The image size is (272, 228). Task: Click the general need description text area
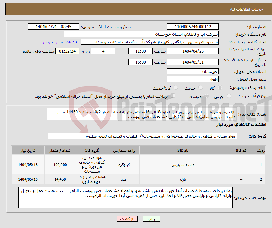click(x=142, y=114)
